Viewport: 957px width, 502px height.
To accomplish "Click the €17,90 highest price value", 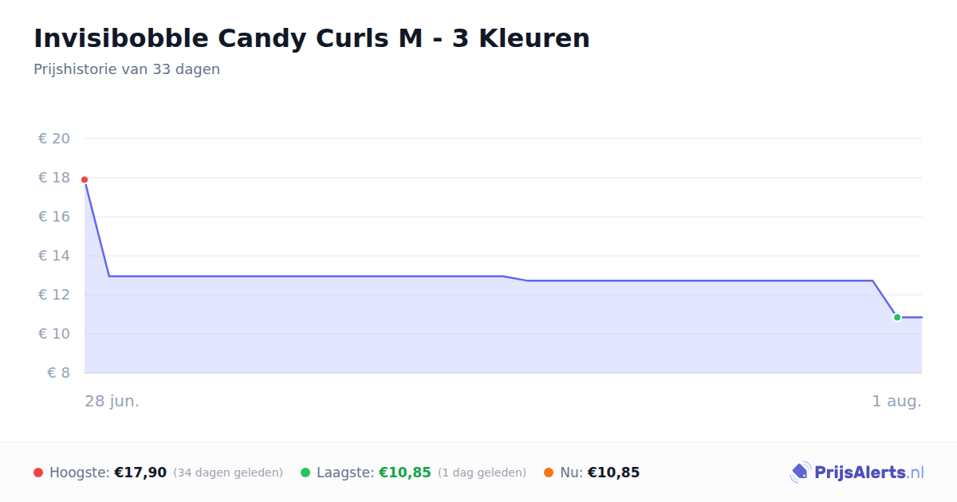I will (x=140, y=473).
